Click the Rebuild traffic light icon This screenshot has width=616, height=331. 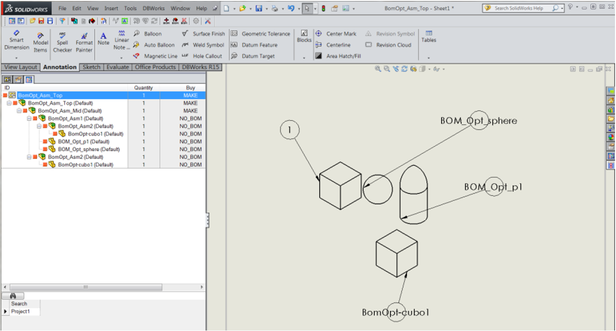point(323,8)
